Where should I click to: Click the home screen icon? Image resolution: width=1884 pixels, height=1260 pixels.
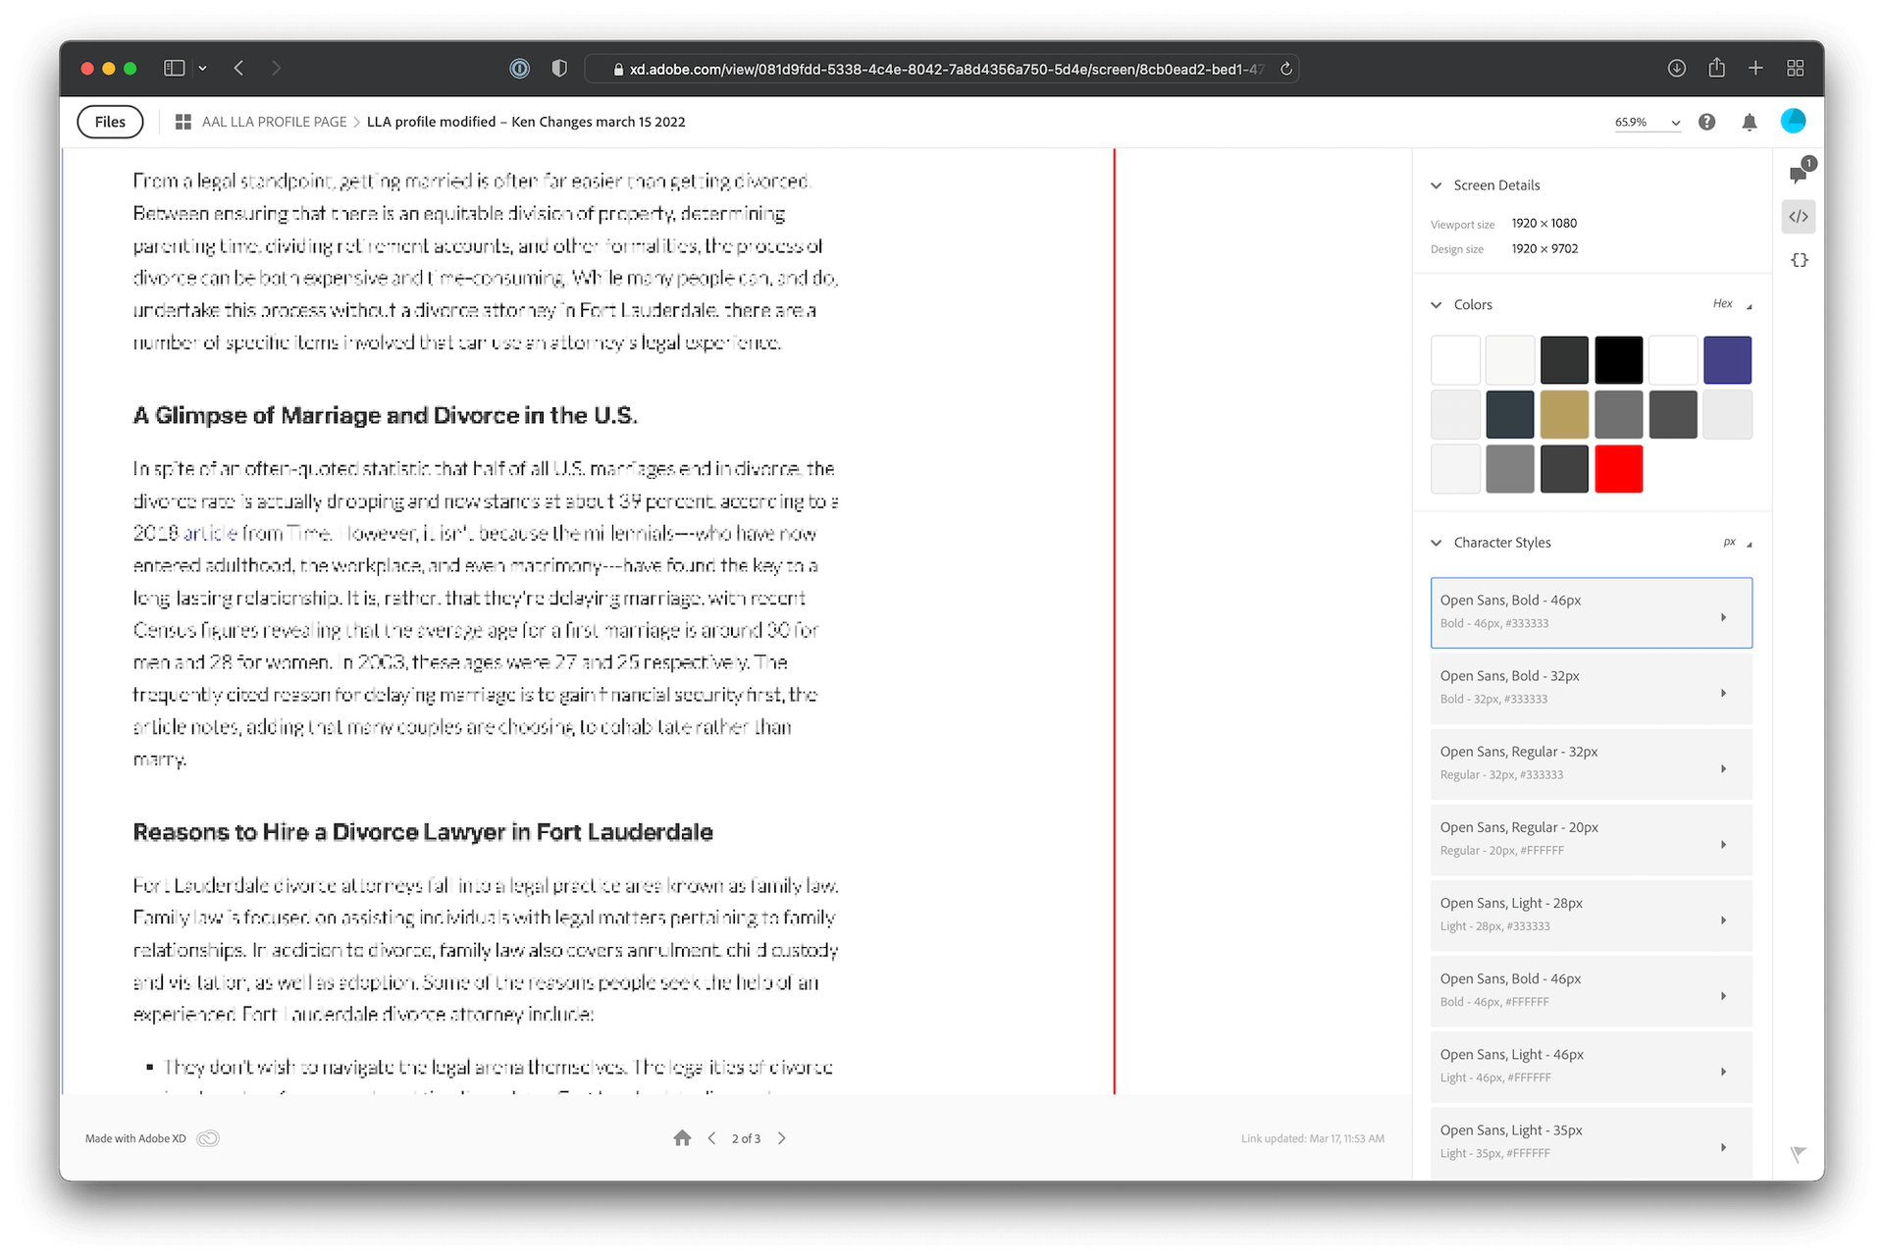[x=682, y=1138]
